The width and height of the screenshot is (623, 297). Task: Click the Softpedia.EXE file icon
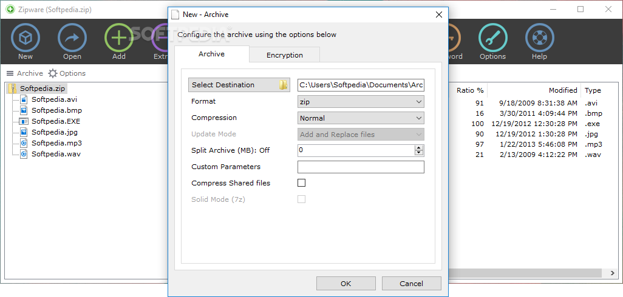pyautogui.click(x=24, y=121)
